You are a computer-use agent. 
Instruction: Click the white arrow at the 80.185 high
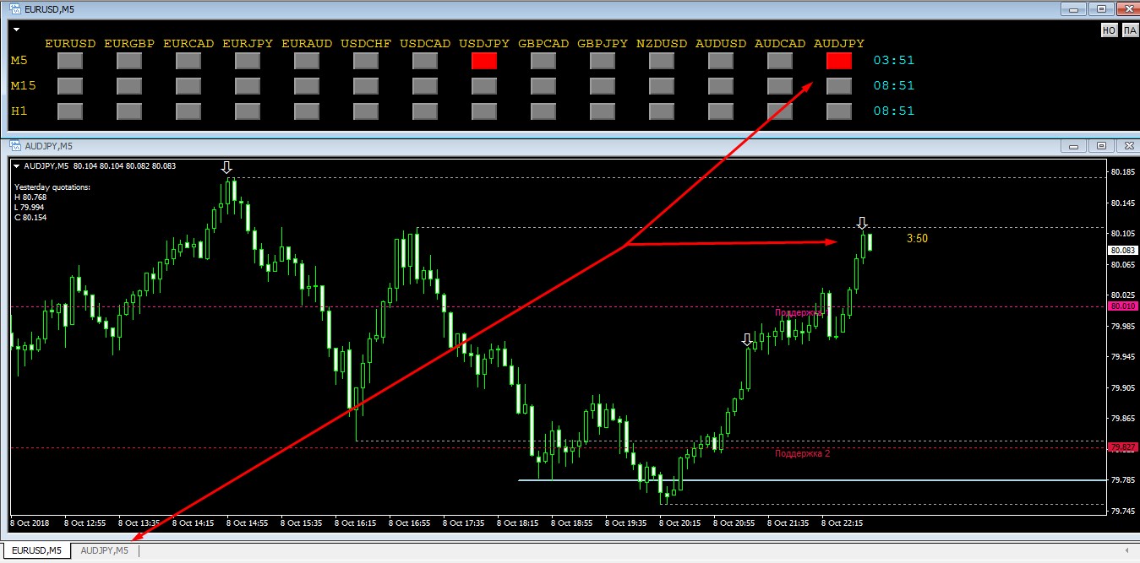tap(226, 167)
